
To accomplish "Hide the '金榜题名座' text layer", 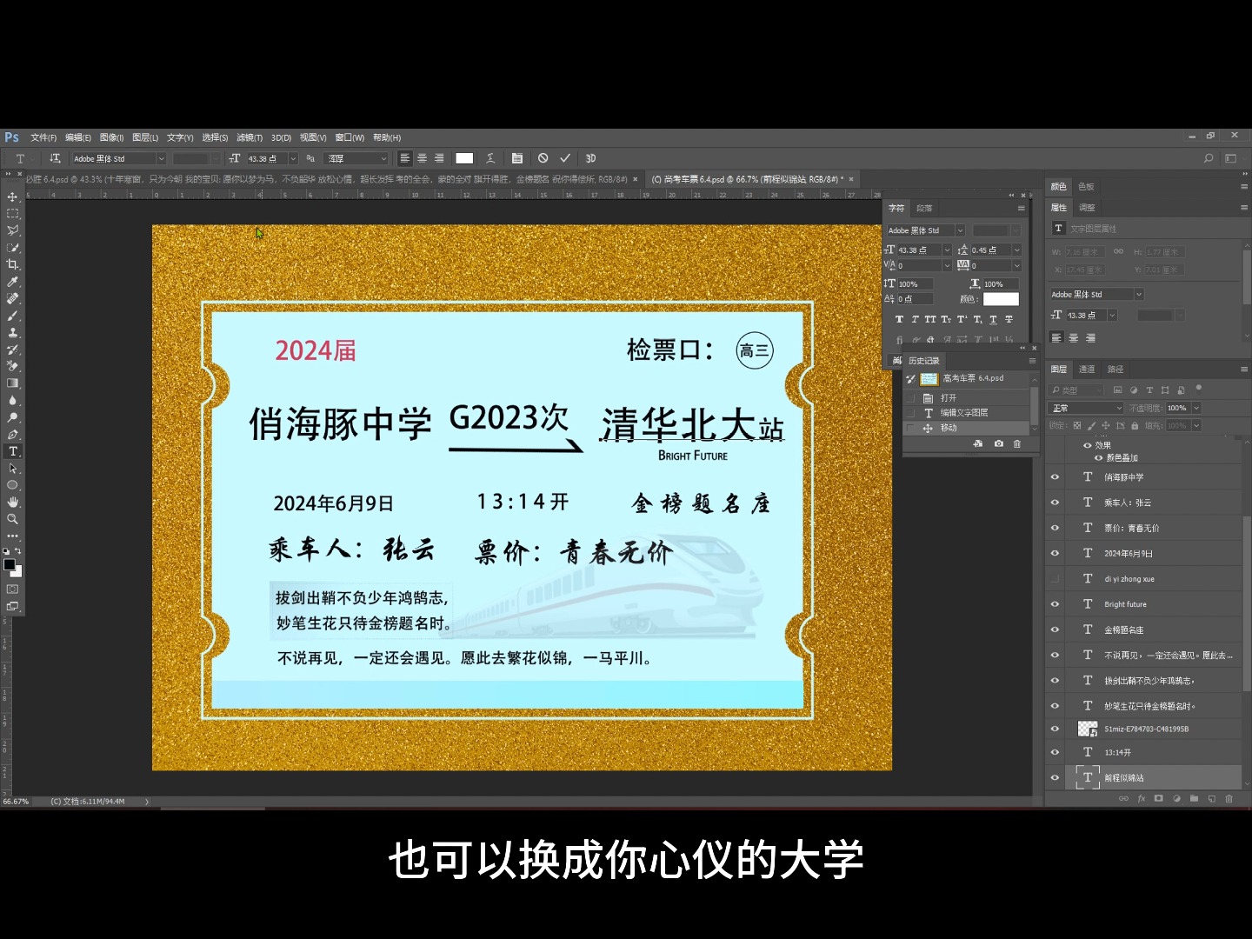I will click(x=1055, y=629).
